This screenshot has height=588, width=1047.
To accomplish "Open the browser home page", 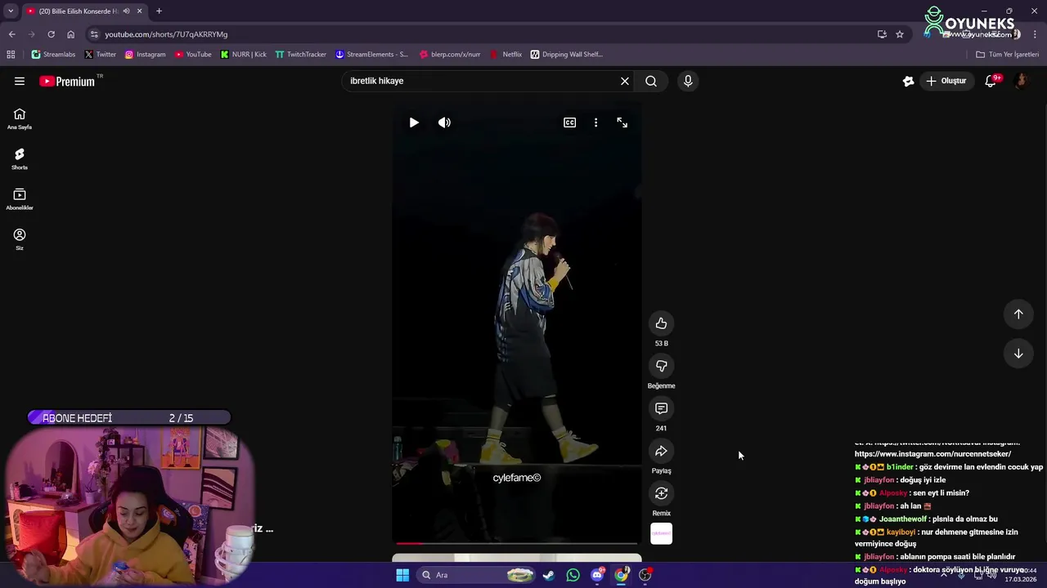I will point(70,34).
